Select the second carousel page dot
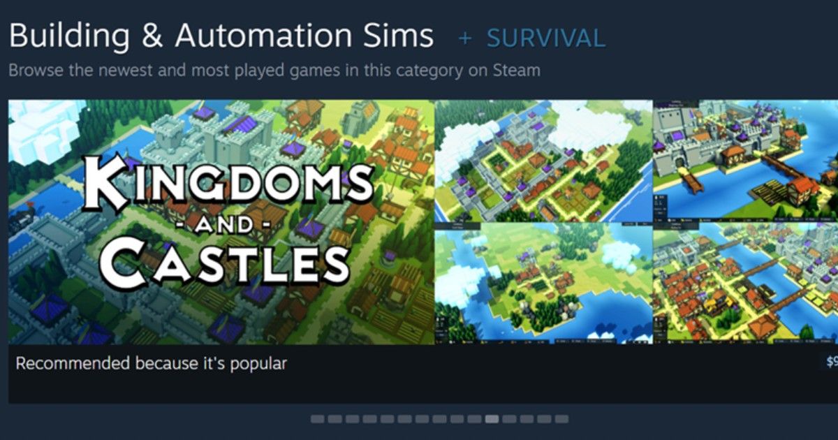 tap(335, 419)
